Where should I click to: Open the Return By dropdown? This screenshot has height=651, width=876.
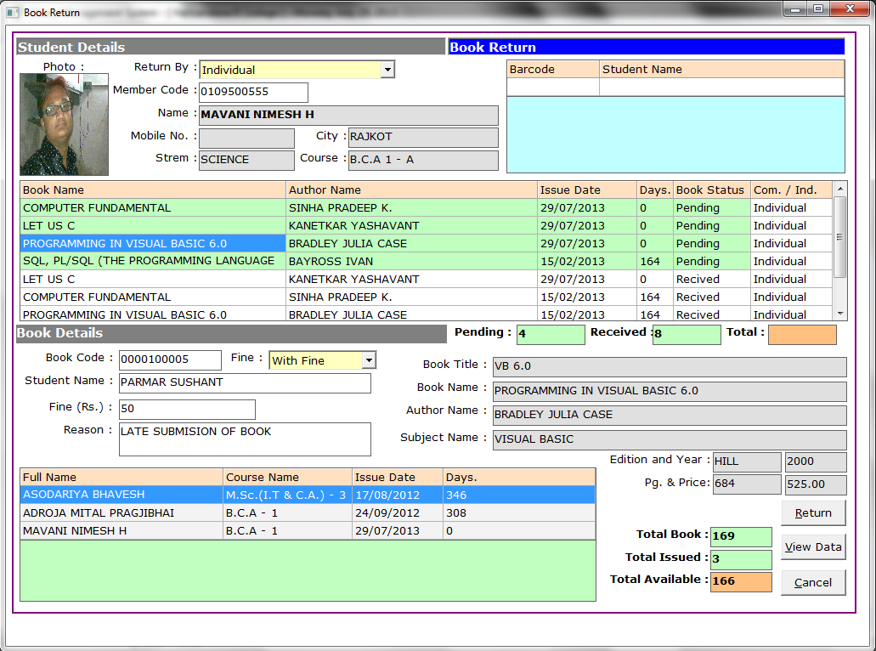pyautogui.click(x=387, y=70)
